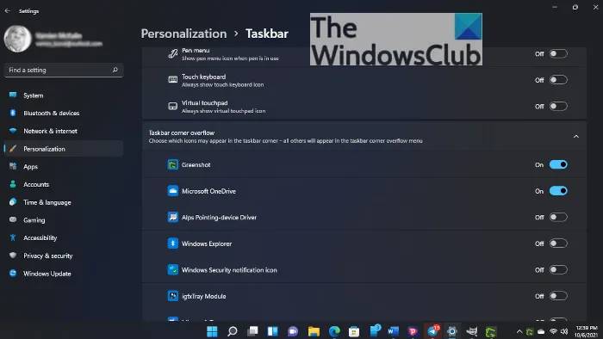This screenshot has width=603, height=339.
Task: Show hidden icons in system tray
Action: pos(519,331)
